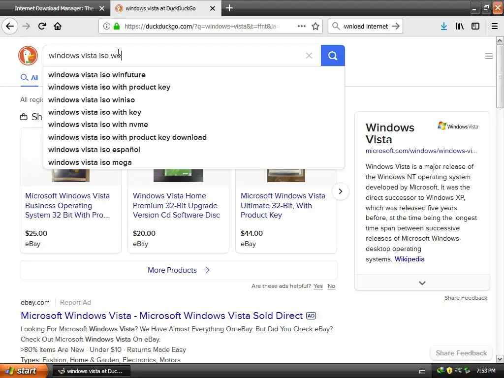Select the All search results tab
This screenshot has width=504, height=378.
(x=29, y=78)
